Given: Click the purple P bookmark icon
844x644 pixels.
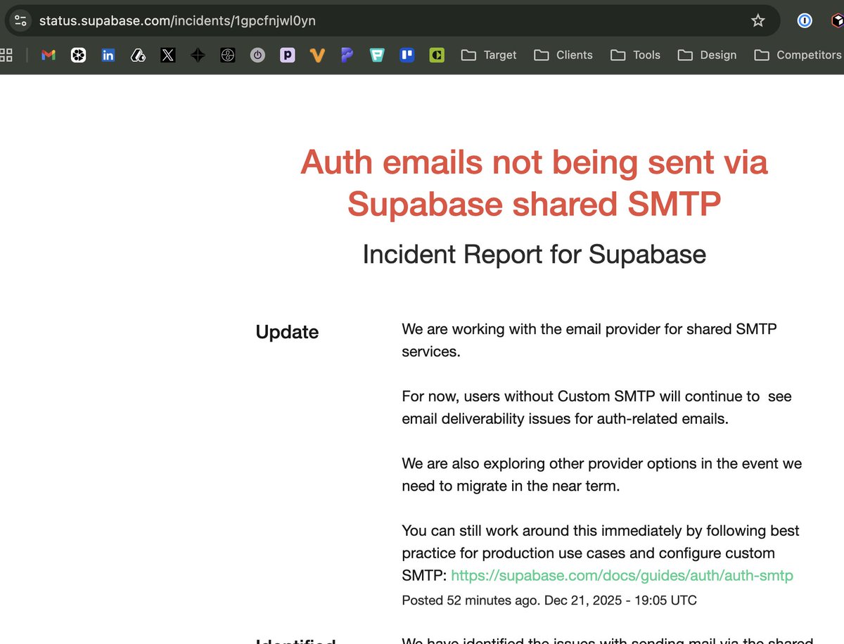Looking at the screenshot, I should point(287,55).
